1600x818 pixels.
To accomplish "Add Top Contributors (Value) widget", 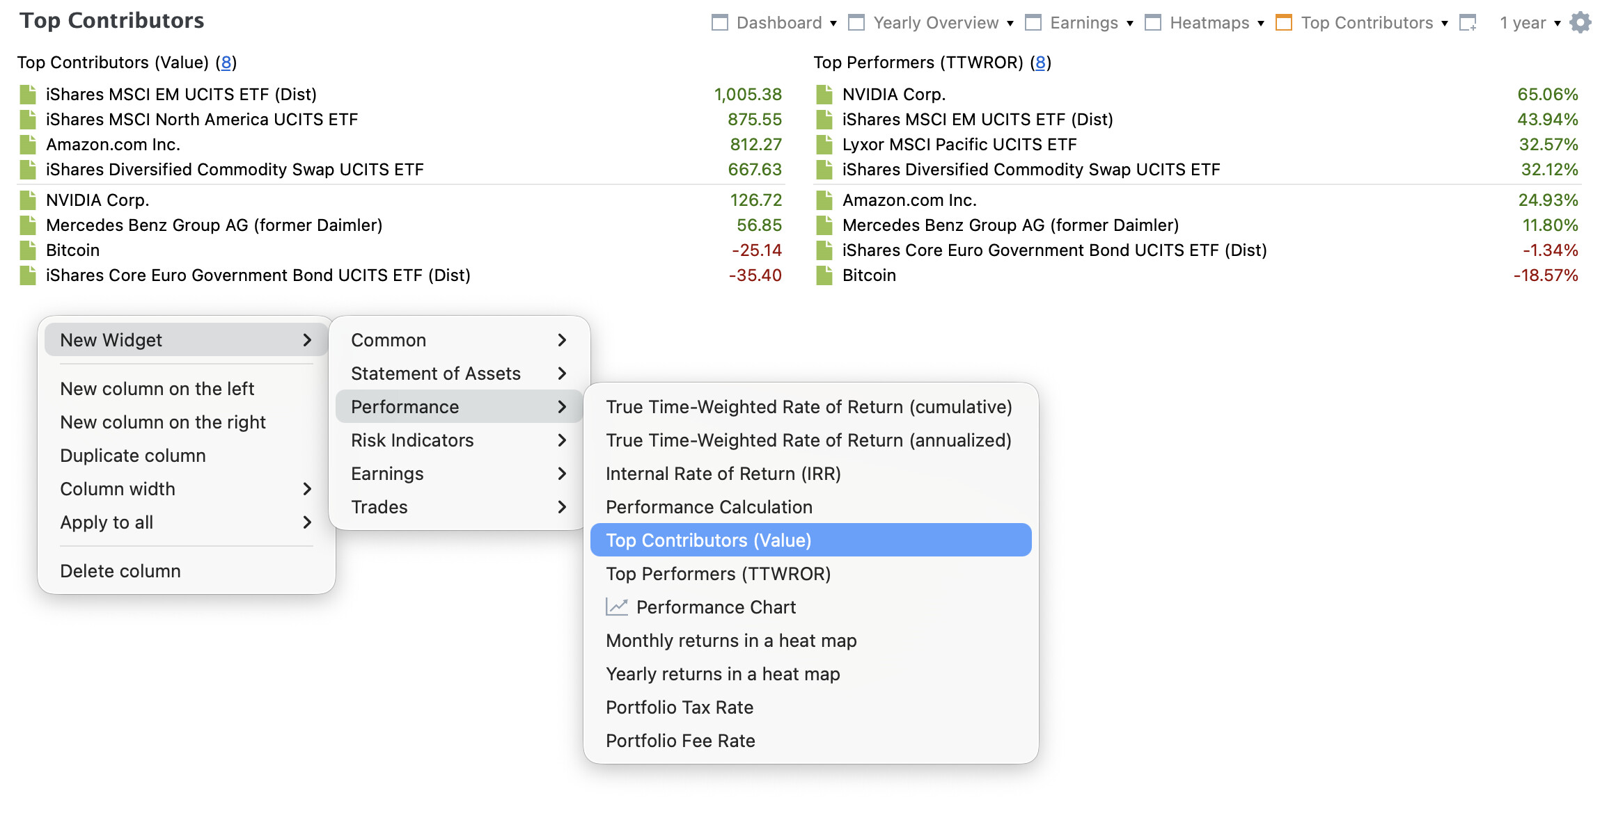I will click(811, 540).
